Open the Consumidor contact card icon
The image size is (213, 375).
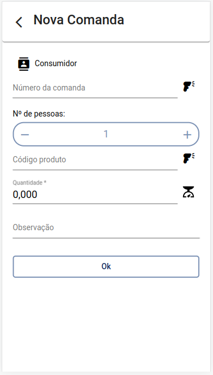coord(24,64)
